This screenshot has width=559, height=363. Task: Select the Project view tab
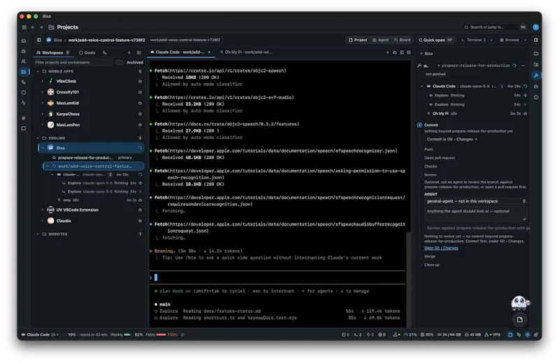click(358, 40)
